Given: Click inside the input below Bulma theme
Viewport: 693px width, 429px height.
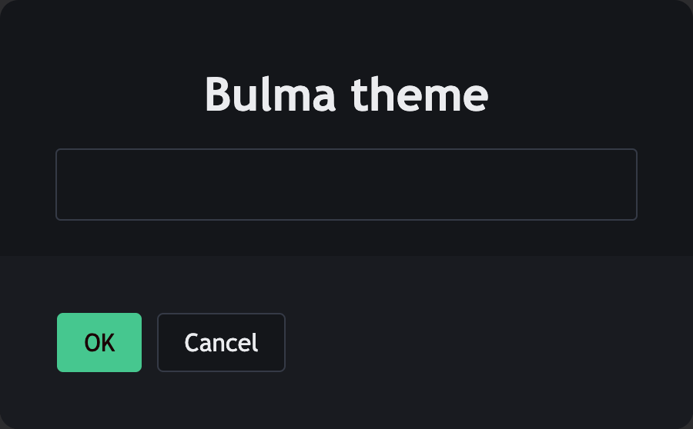Looking at the screenshot, I should tap(346, 185).
